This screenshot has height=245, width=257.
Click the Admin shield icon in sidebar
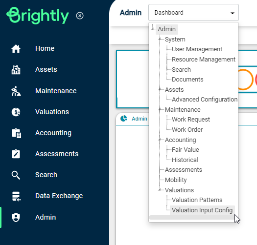pyautogui.click(x=16, y=217)
